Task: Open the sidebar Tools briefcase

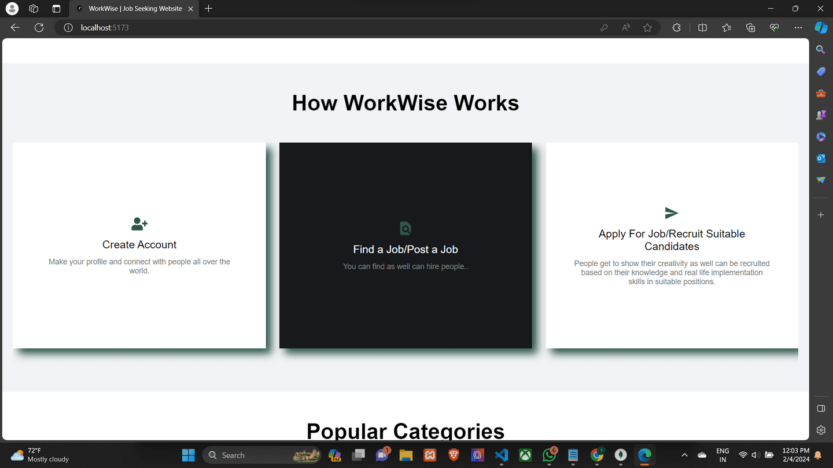Action: pyautogui.click(x=821, y=94)
